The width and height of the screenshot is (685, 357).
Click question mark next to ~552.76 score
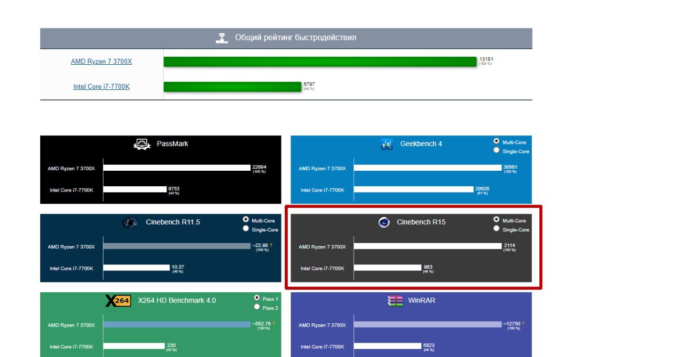tap(274, 323)
